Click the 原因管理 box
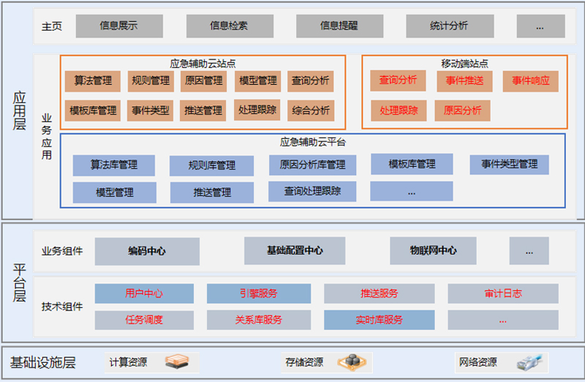Screen dimensions: 585x382 click(204, 81)
